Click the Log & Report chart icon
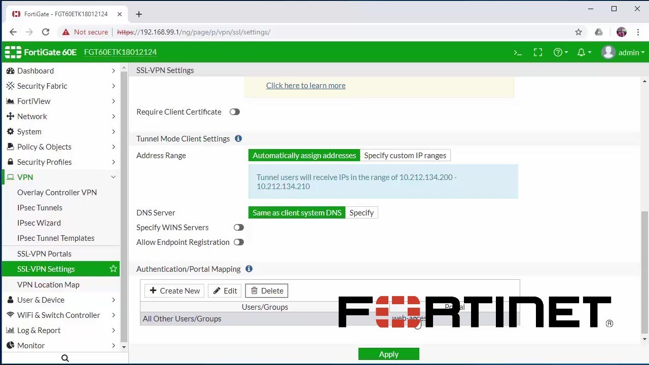Screen dimensions: 649x365 10,331
